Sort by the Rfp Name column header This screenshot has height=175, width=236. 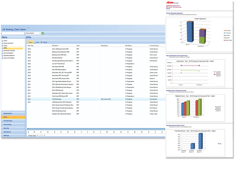click(x=55, y=46)
